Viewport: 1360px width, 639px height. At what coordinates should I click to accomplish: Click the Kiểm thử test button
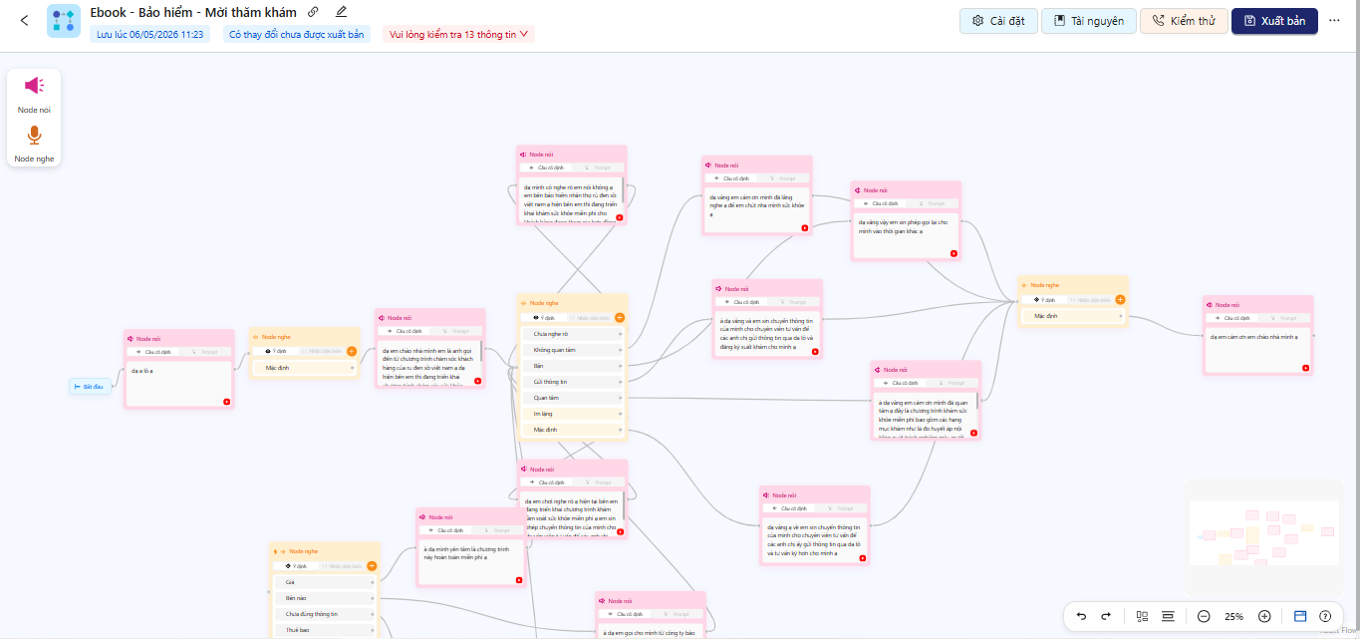pyautogui.click(x=1184, y=21)
